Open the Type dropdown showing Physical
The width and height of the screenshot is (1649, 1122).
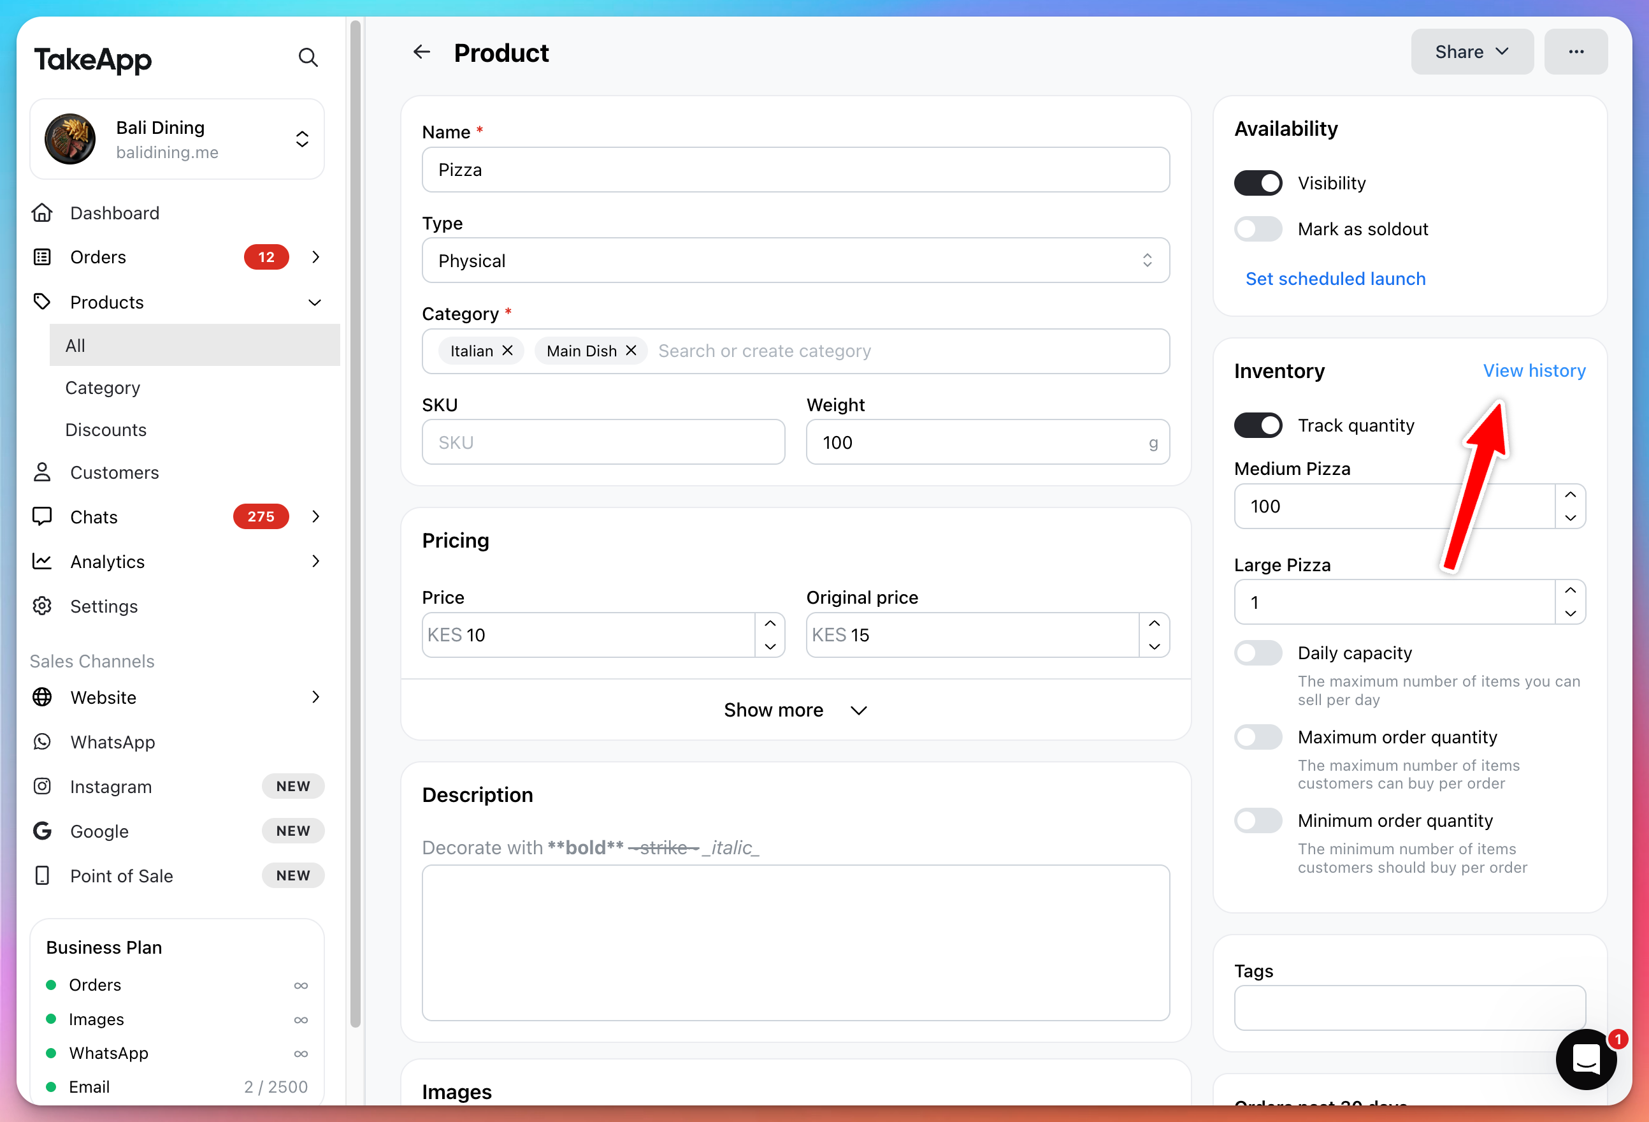click(x=795, y=261)
